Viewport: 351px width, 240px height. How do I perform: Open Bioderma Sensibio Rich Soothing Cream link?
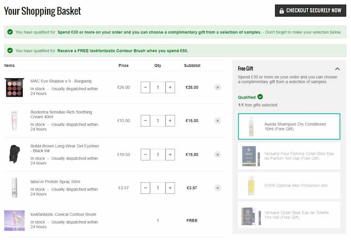[x=61, y=115]
